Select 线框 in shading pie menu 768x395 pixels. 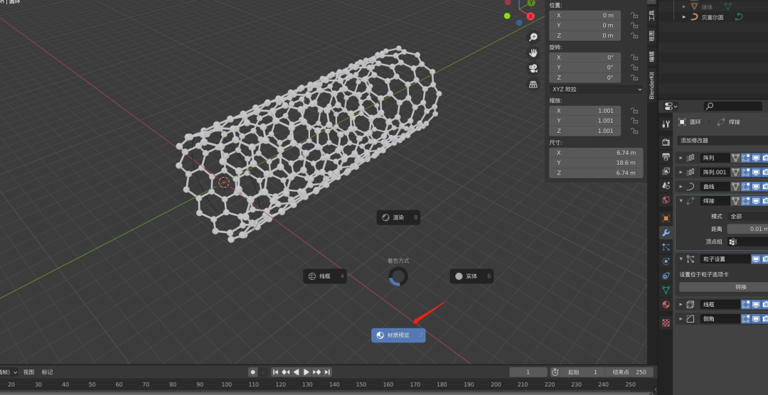coord(325,276)
